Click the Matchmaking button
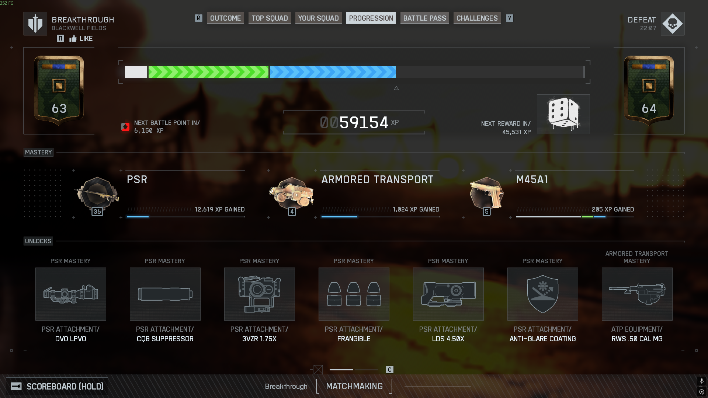This screenshot has width=708, height=398. (x=354, y=386)
